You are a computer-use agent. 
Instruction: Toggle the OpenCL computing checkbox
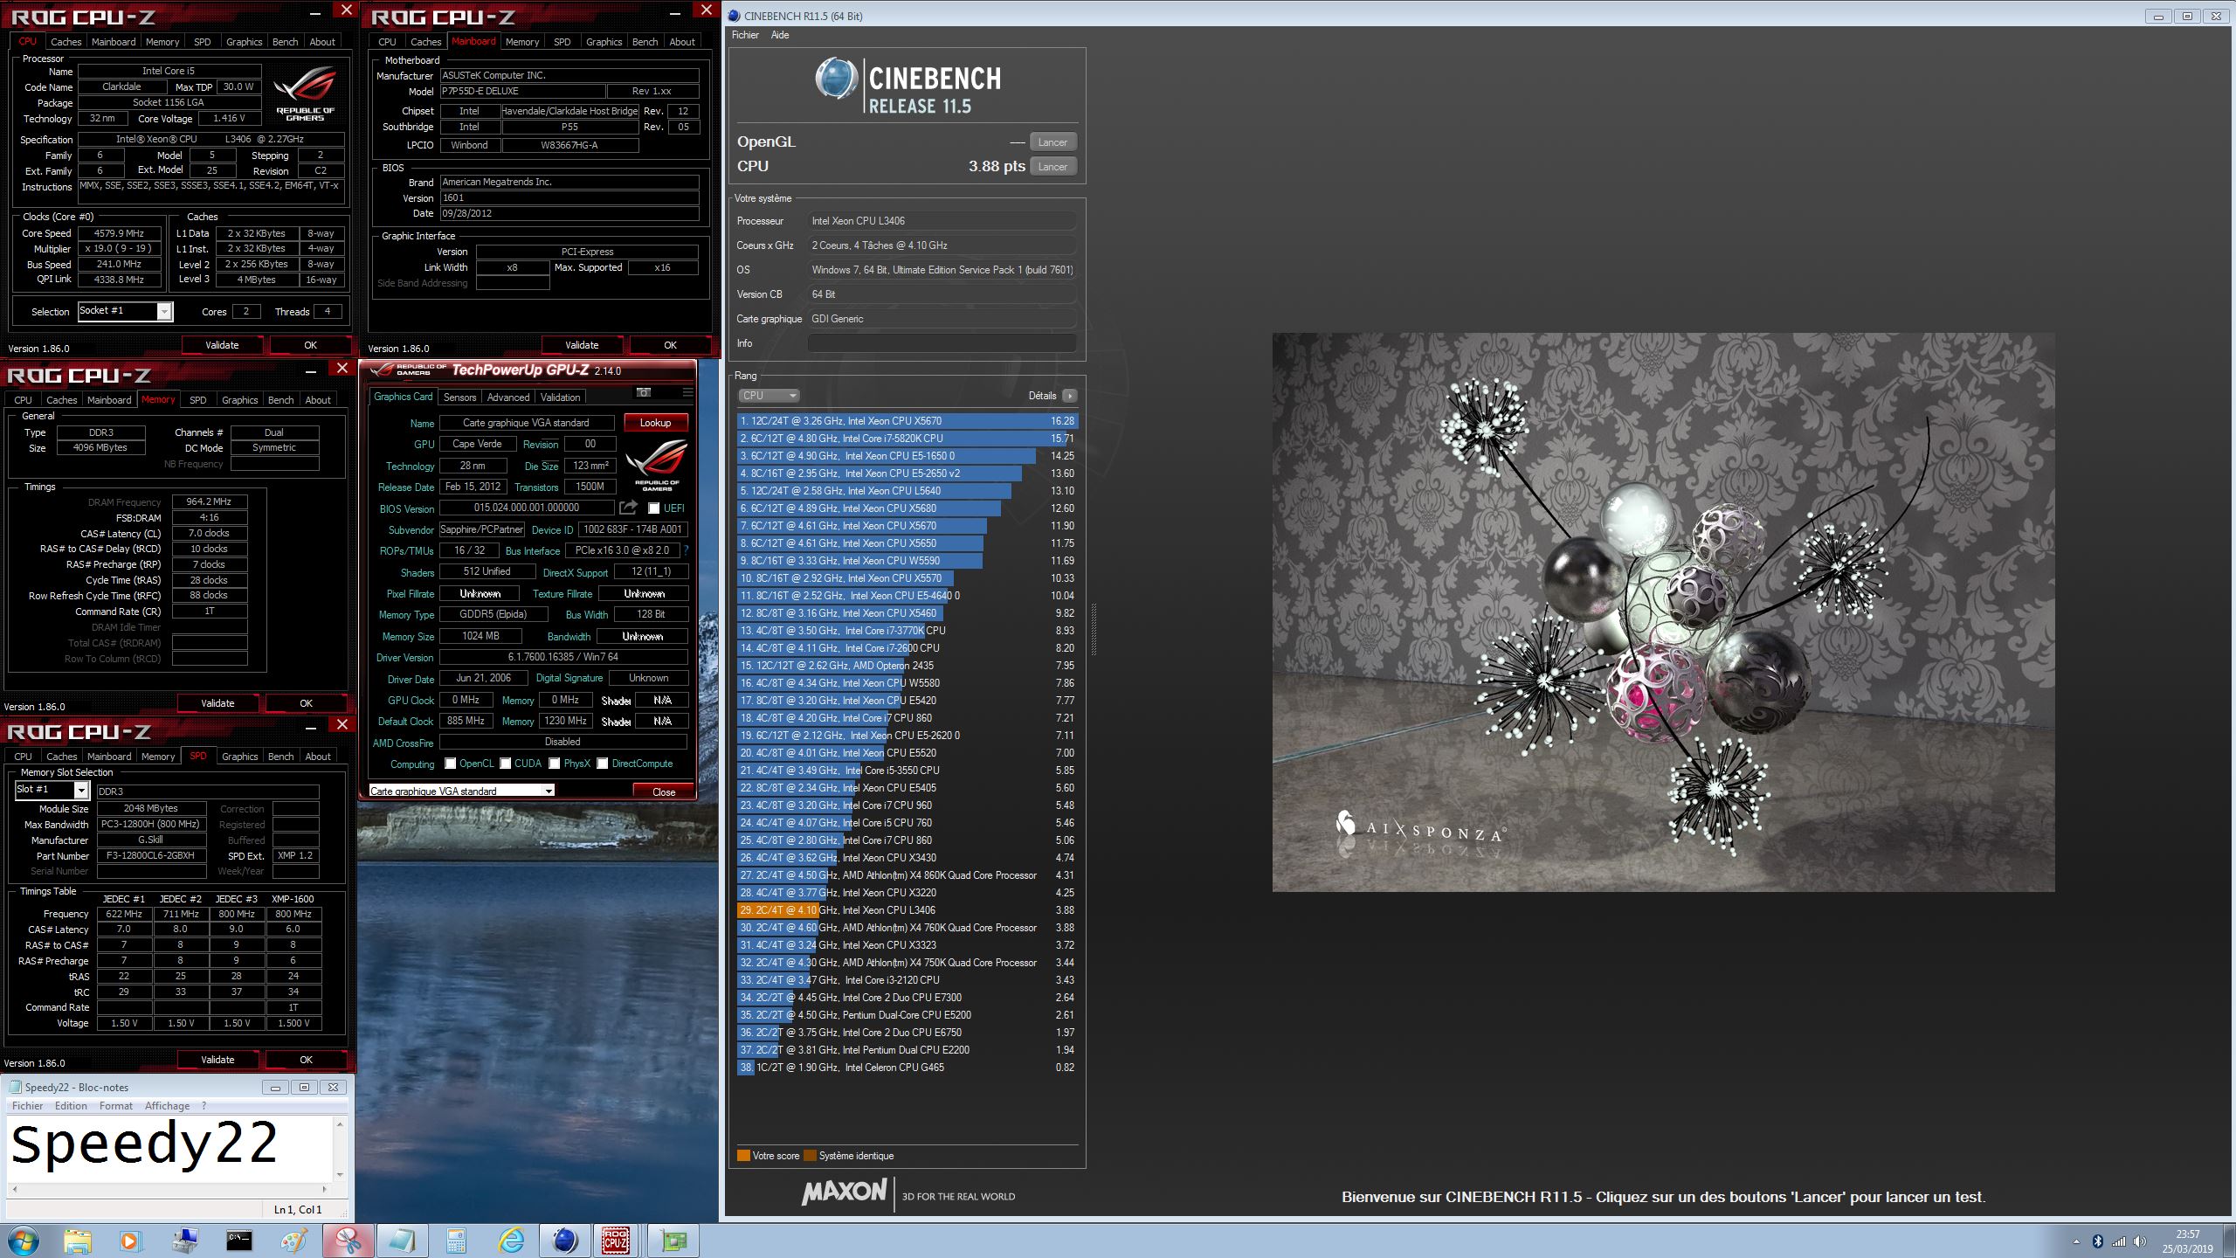450,764
